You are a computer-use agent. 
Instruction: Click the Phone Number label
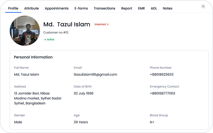[160, 68]
